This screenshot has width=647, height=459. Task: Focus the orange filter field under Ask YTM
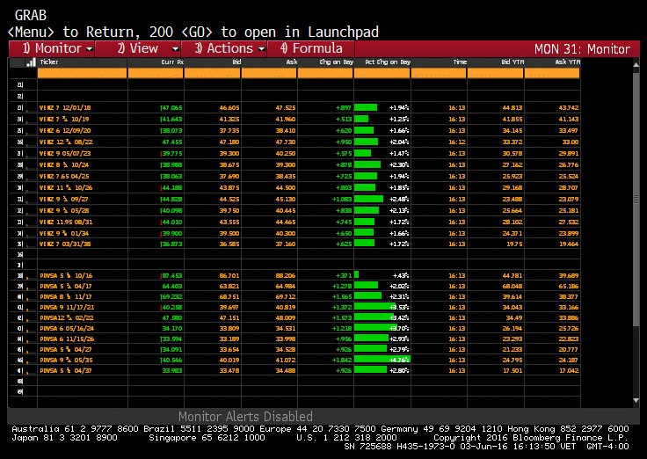pyautogui.click(x=552, y=74)
